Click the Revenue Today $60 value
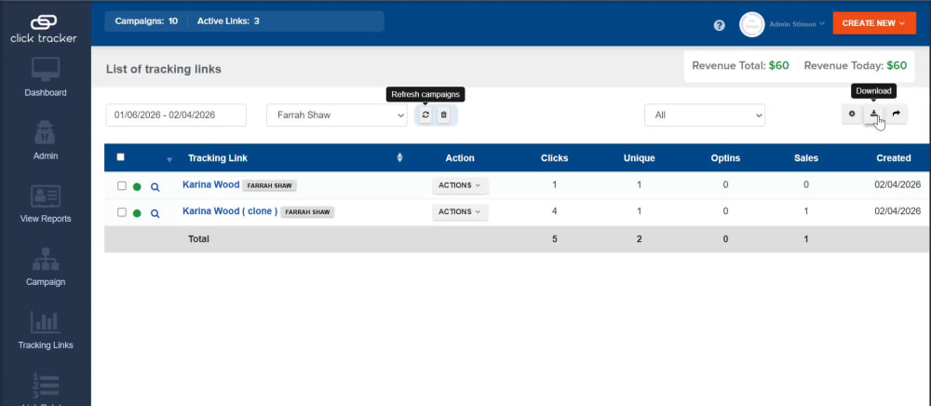Viewport: 931px width, 406px height. [897, 66]
